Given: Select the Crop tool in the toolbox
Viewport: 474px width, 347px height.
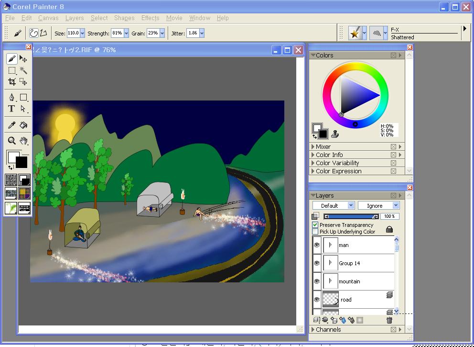Looking at the screenshot, I should click(12, 82).
